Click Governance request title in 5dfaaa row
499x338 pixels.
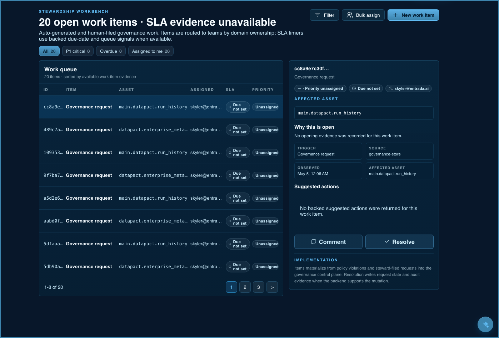(x=89, y=244)
